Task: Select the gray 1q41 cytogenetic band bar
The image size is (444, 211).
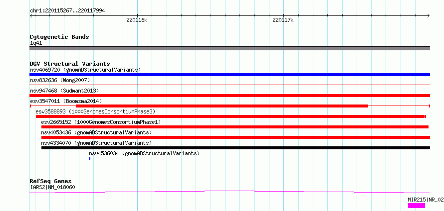Action: click(x=229, y=48)
